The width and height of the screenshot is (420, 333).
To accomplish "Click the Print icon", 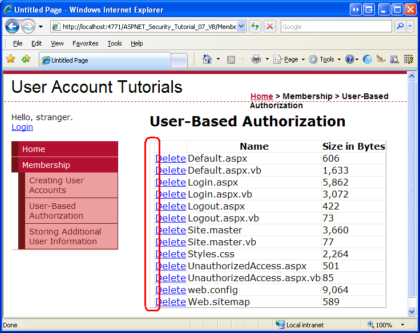I will (256, 59).
